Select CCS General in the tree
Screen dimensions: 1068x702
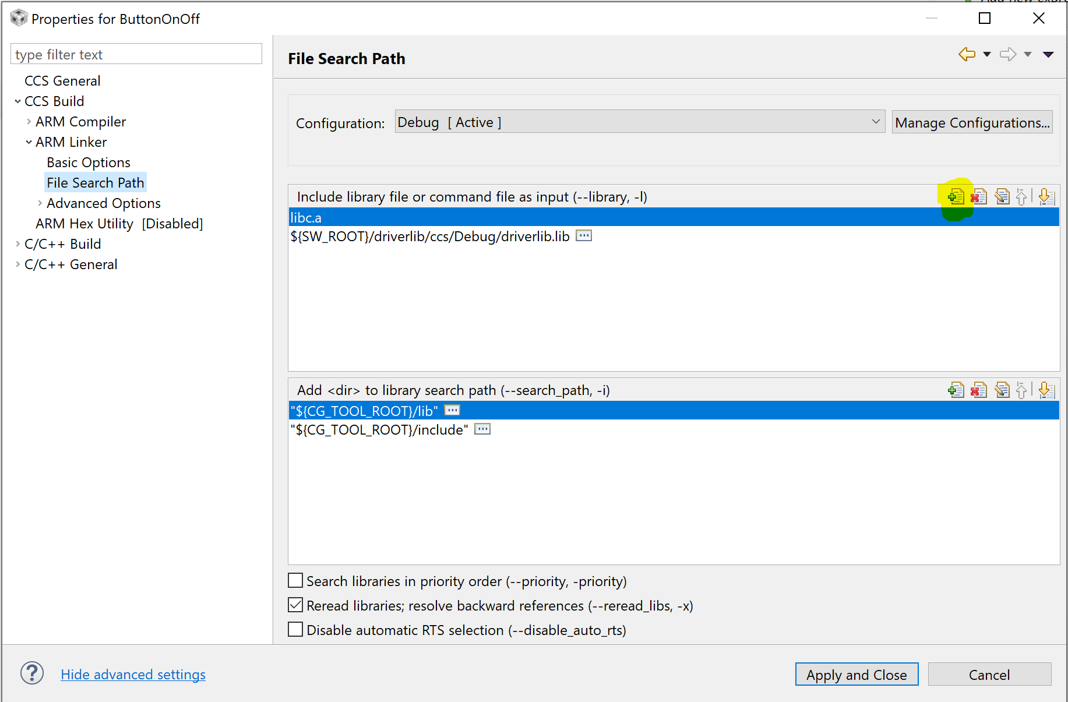[62, 81]
